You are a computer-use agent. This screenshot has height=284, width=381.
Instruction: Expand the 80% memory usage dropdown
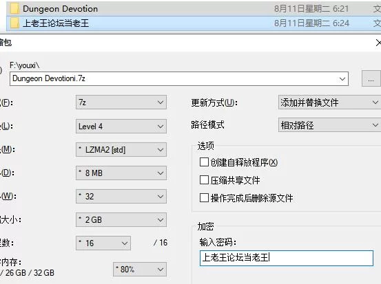point(140,269)
